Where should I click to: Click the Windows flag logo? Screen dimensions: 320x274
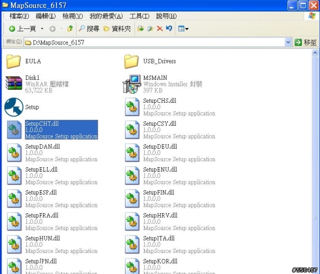pos(312,16)
